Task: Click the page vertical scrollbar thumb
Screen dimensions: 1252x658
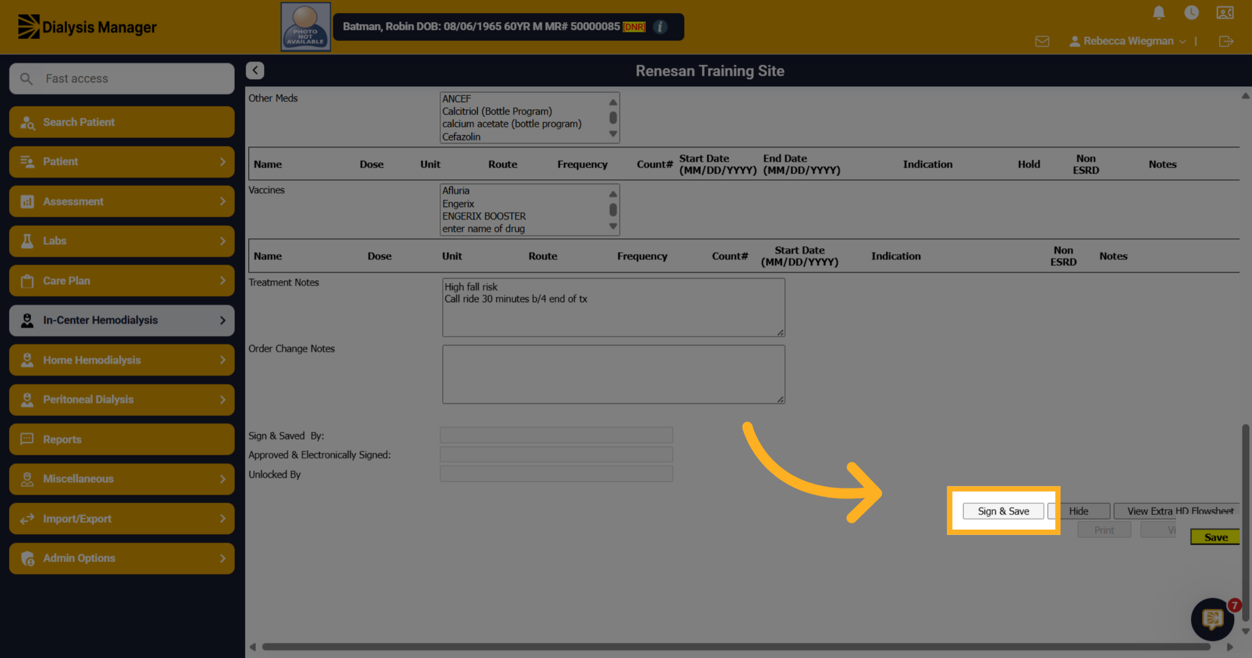Action: pyautogui.click(x=1246, y=522)
